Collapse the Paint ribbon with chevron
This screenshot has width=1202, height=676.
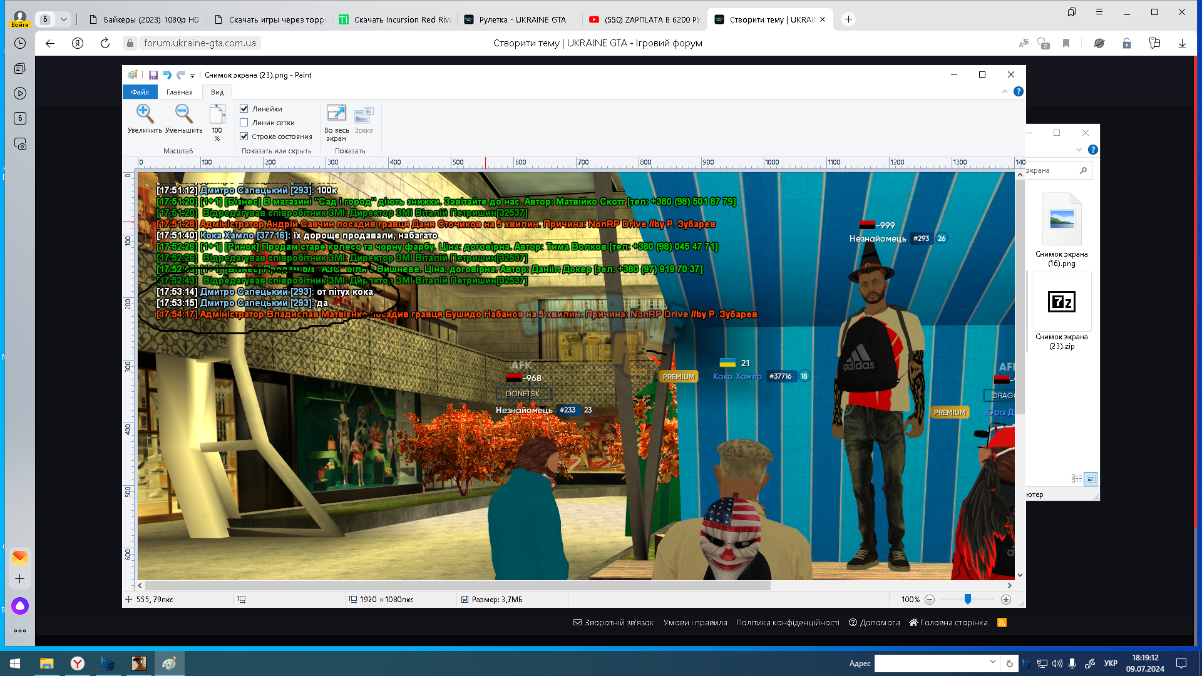click(x=1005, y=91)
